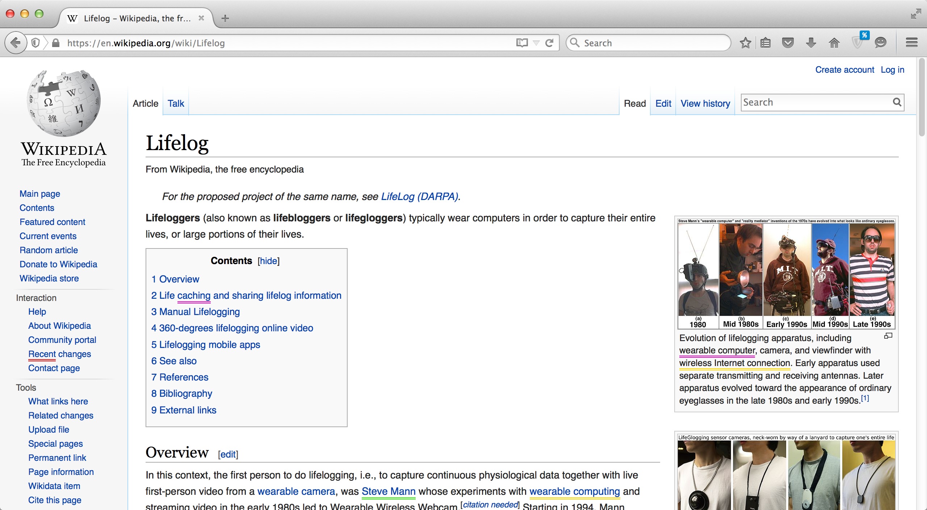Click the Log in link
The height and width of the screenshot is (510, 927).
pos(892,70)
